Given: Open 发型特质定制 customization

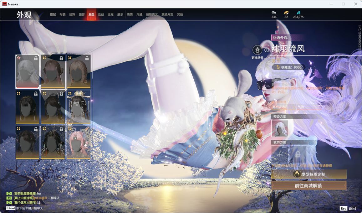Looking at the screenshot, I should click(x=309, y=174).
